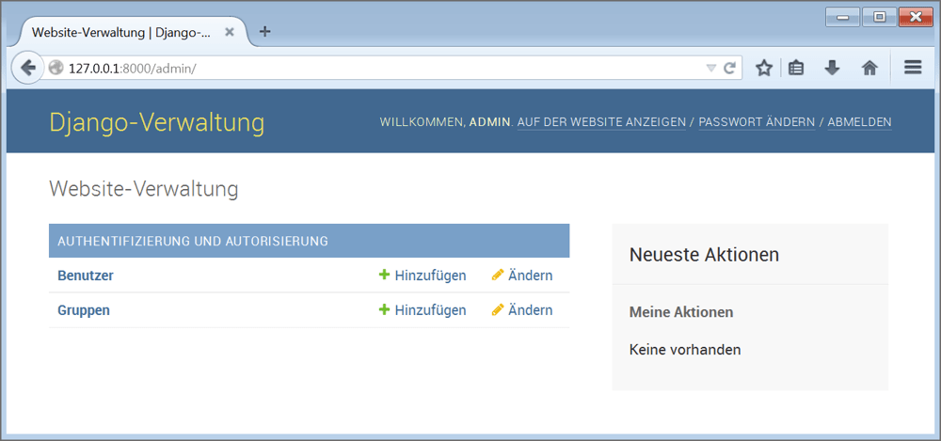Open the downloads arrow icon
941x441 pixels.
coord(832,68)
